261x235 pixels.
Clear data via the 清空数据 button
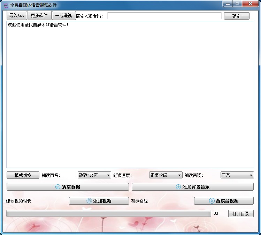[68, 187]
